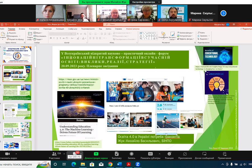The image size is (252, 168).
Task: Open the Zoom Summary tool
Action: 117,154
